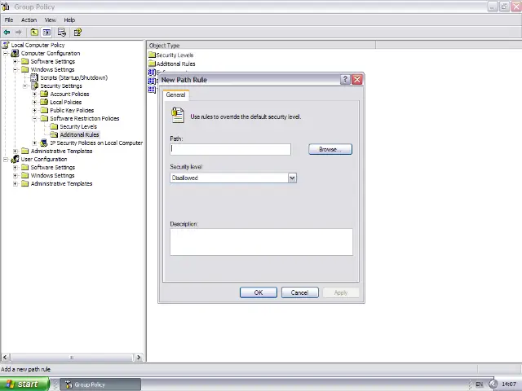Click the Software Restriction Policies folder icon
This screenshot has height=391, width=522.
coord(44,118)
